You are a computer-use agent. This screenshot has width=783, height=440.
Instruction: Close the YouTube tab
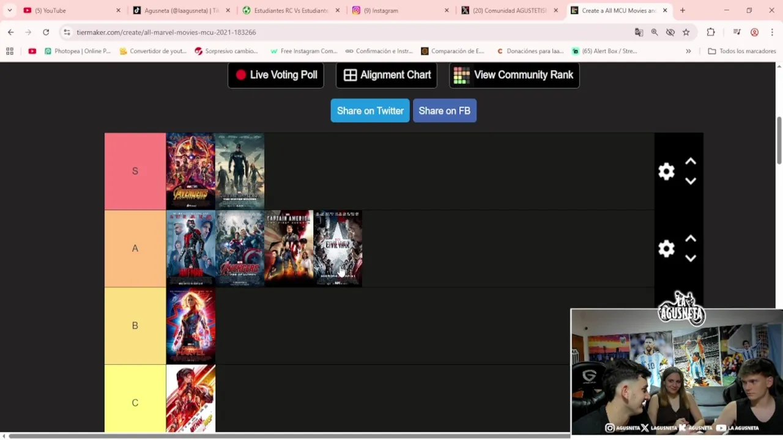coord(119,10)
